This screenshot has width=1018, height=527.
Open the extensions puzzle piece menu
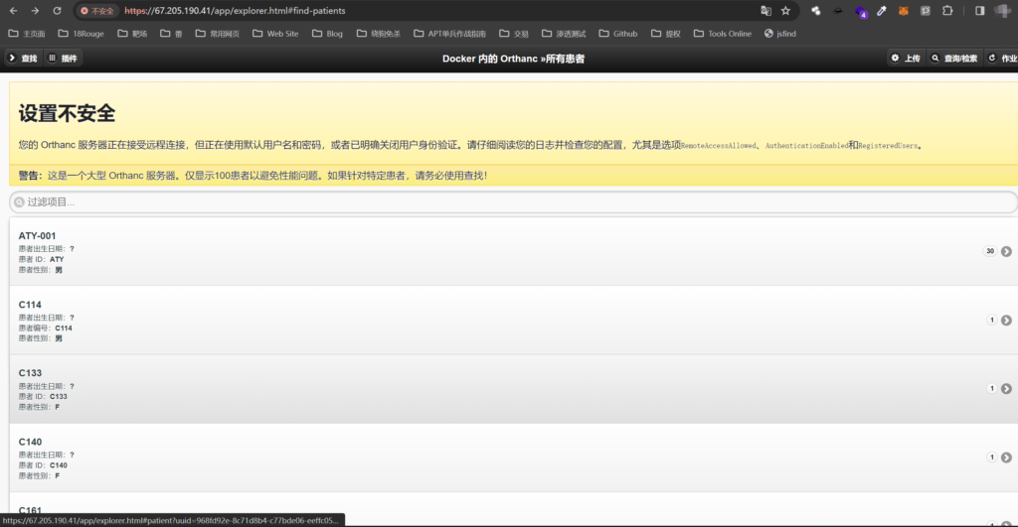pyautogui.click(x=947, y=11)
